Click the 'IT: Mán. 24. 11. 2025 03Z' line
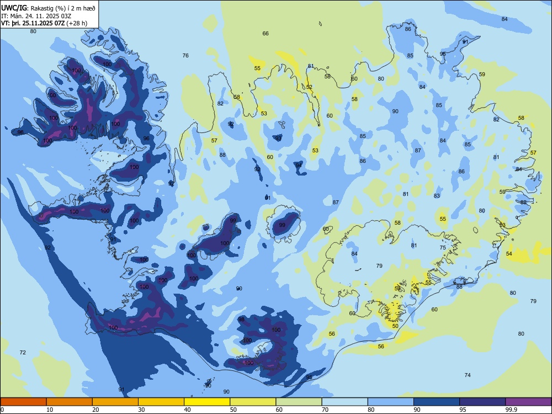552x414 pixels. pos(36,16)
